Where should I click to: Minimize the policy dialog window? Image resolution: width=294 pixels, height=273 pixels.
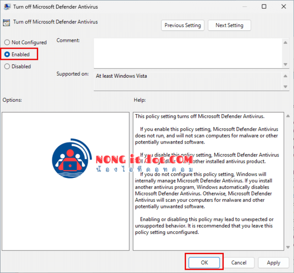click(x=244, y=6)
